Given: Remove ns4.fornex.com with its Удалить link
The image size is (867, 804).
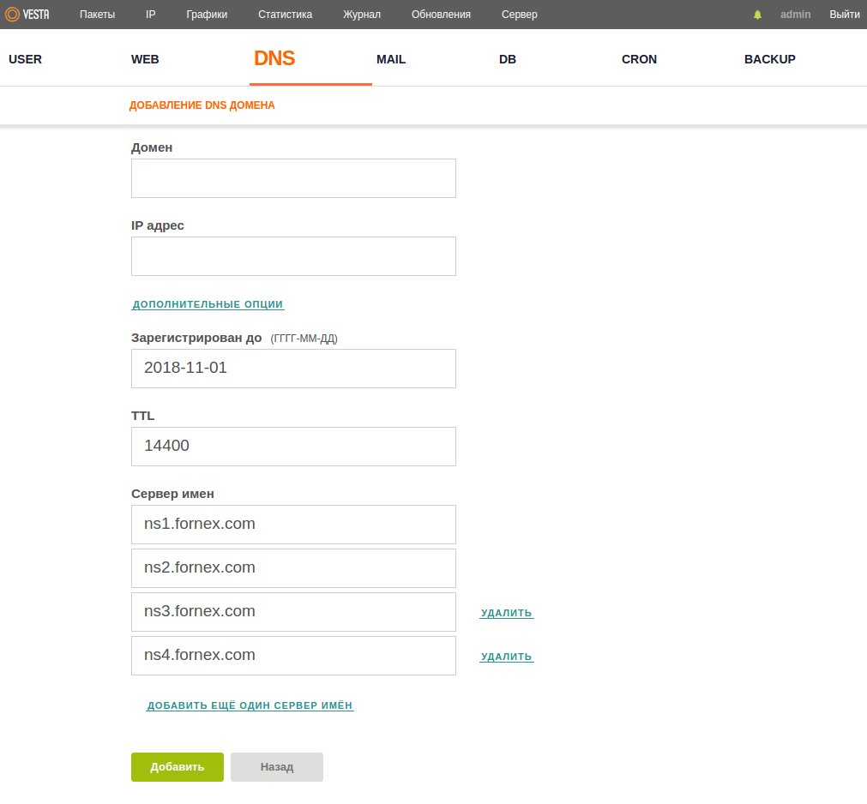Looking at the screenshot, I should pos(507,657).
